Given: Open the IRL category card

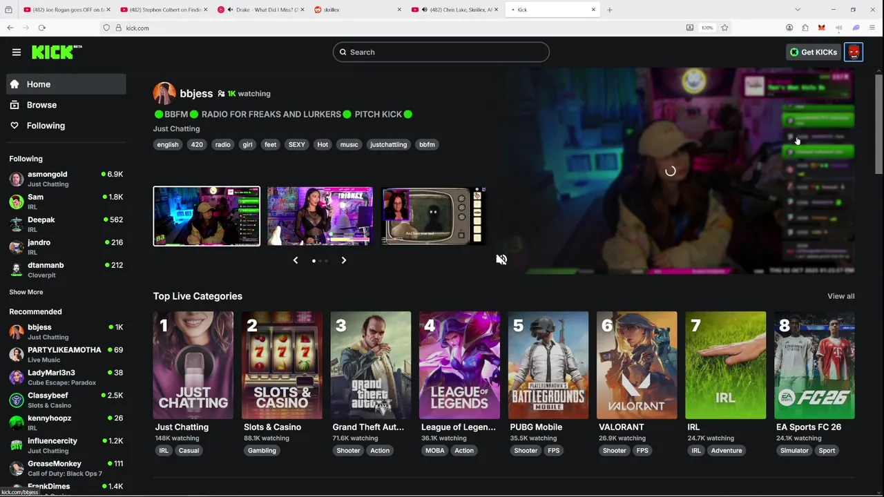Looking at the screenshot, I should (725, 365).
